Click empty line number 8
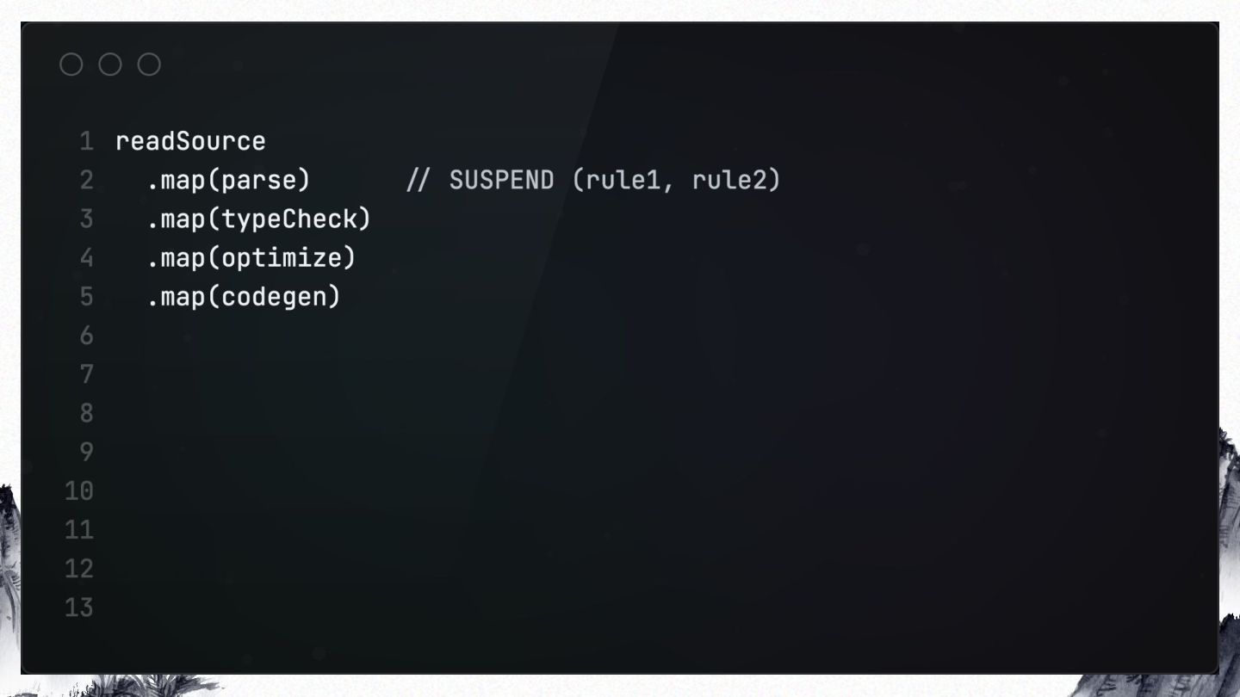Screen dimensions: 1240x697 (86, 413)
